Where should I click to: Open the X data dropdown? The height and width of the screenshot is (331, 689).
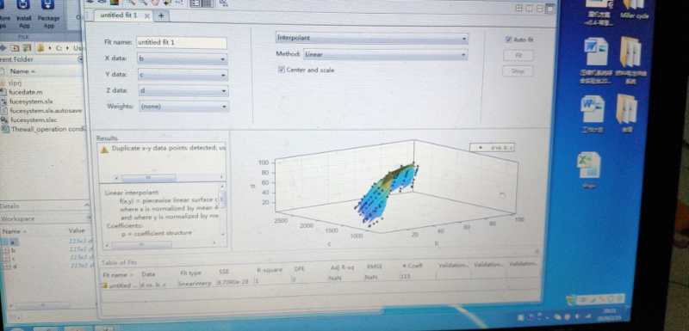(183, 58)
